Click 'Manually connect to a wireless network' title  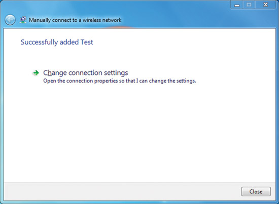[75, 20]
